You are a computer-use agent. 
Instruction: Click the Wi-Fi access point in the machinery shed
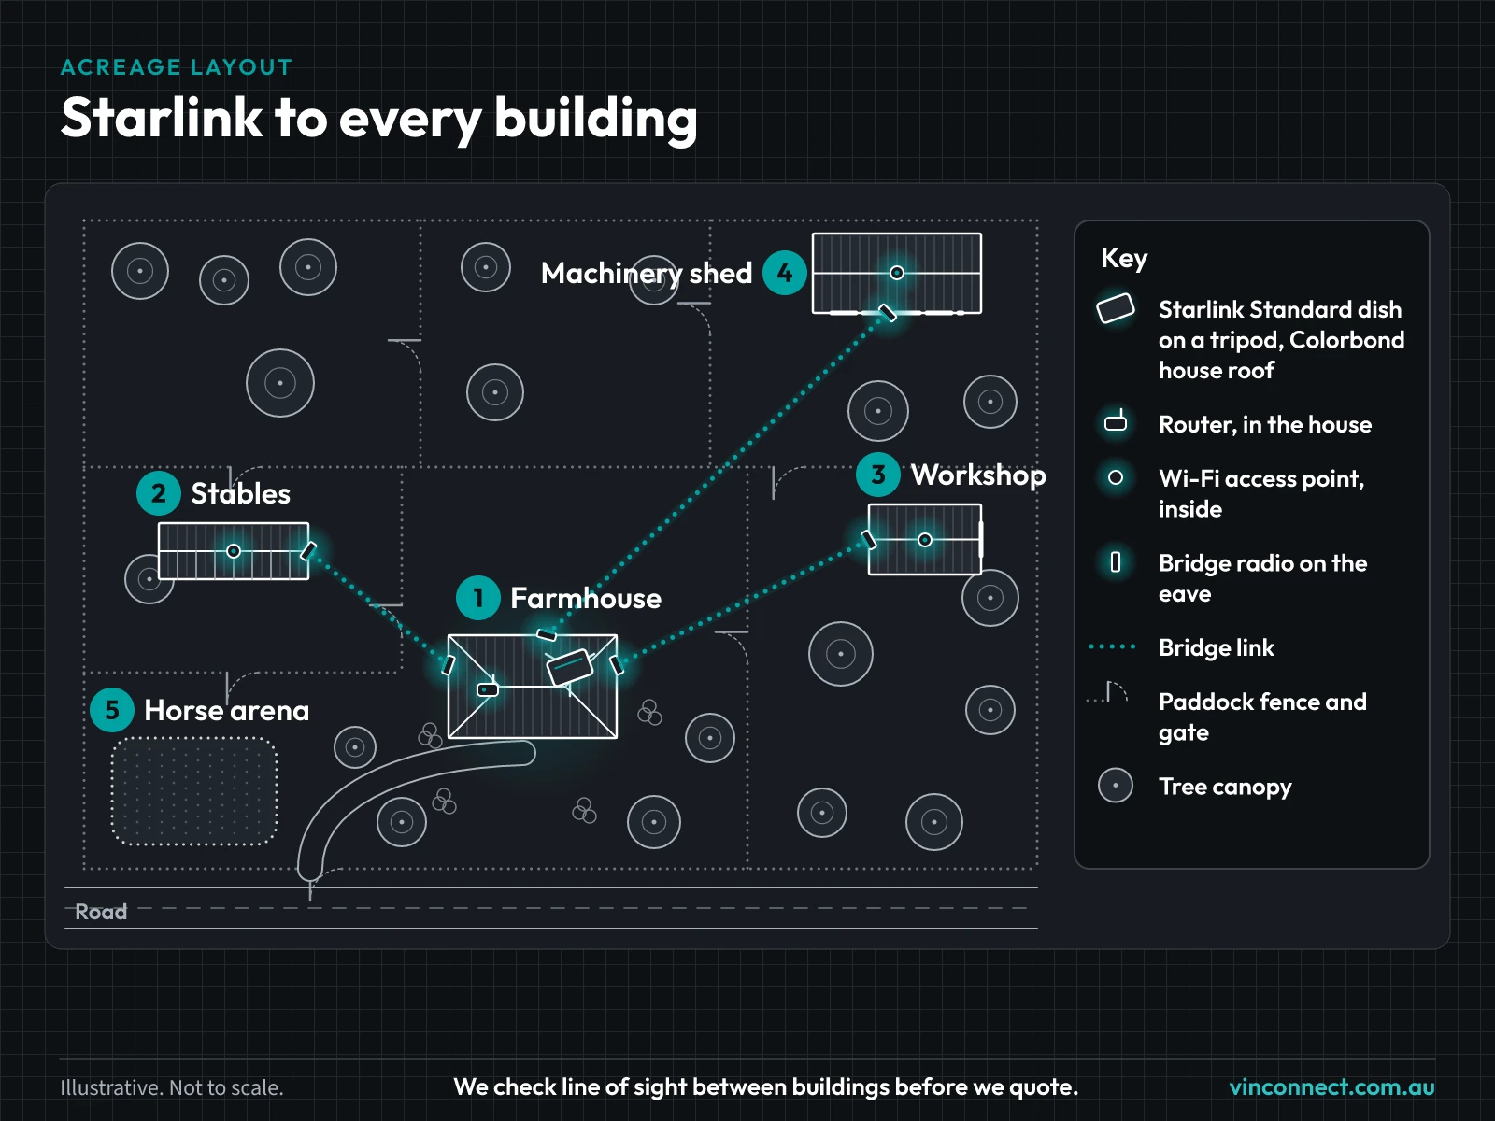click(897, 273)
